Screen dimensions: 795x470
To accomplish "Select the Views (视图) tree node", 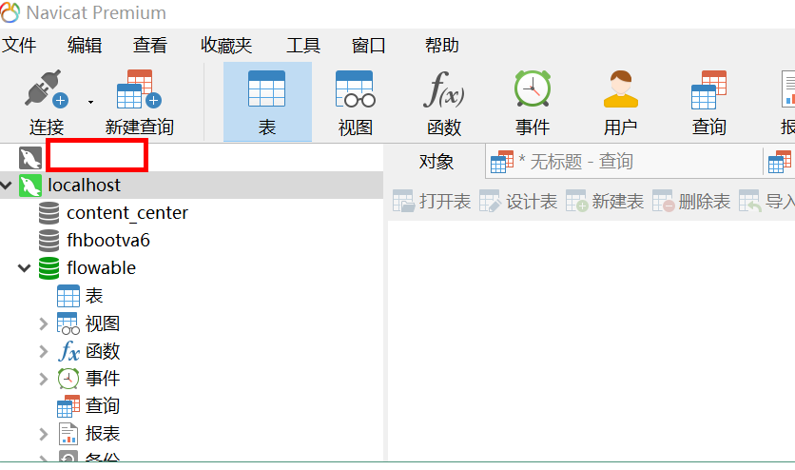I will pos(103,323).
